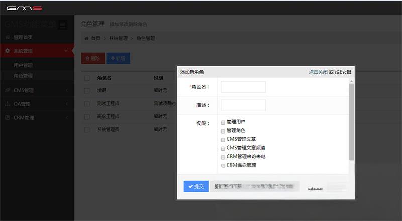The width and height of the screenshot is (402, 221).
Task: Collapse the 系统管理 menu chevron
Action: [x=66, y=51]
